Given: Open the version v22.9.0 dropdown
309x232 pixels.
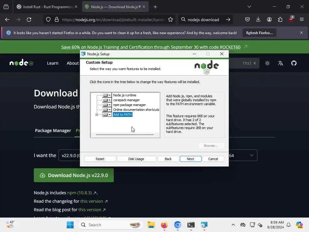Looking at the screenshot, I should point(69,156).
